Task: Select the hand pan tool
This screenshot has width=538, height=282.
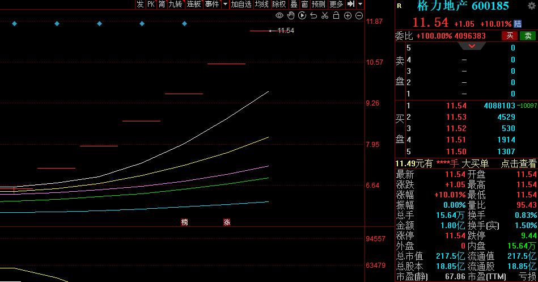Action: pos(291,15)
